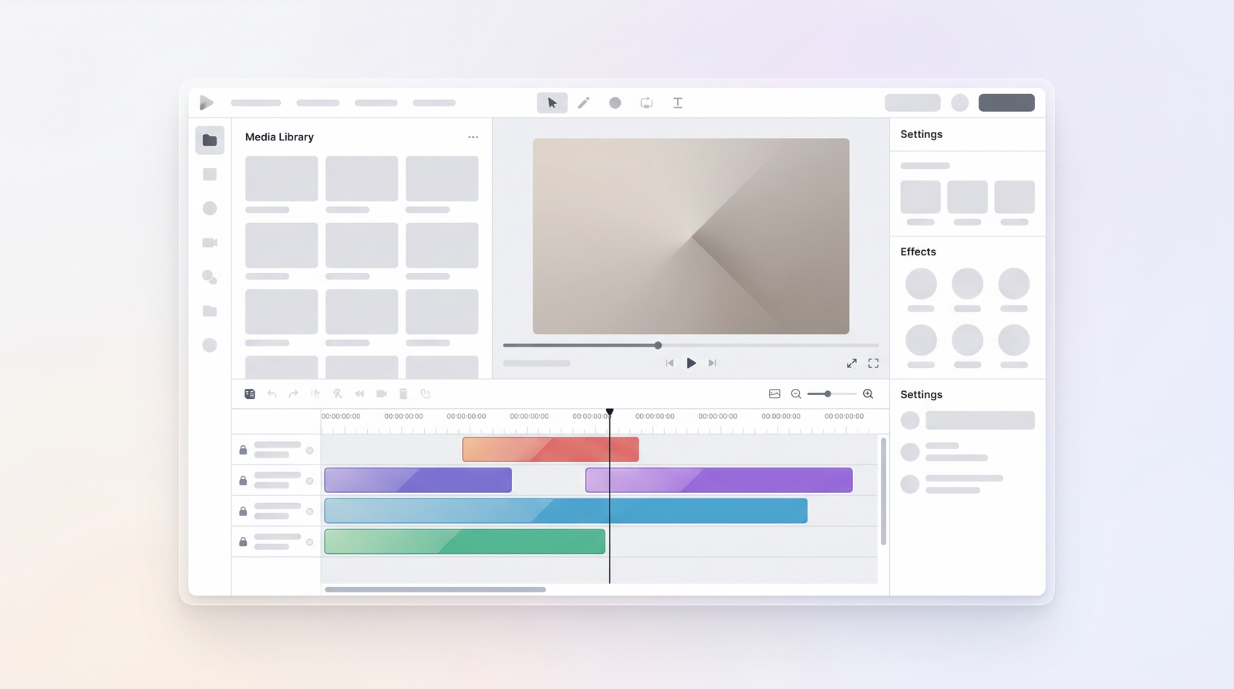Screen dimensions: 1234x689
Task: Select first Media Library thumbnail in top row
Action: click(282, 178)
